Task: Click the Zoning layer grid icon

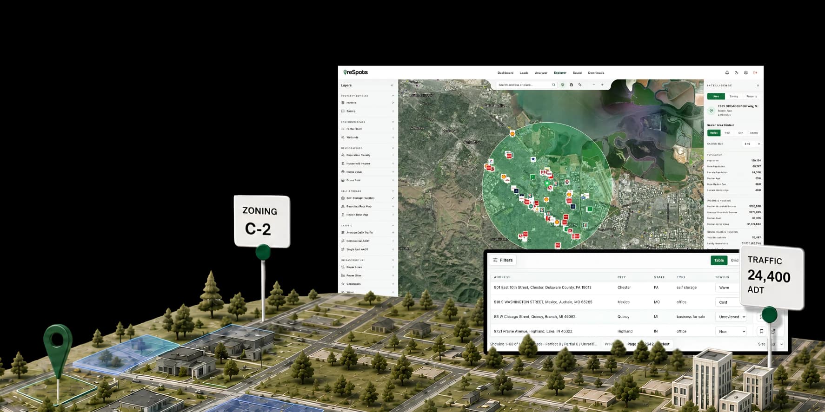Action: click(x=343, y=111)
